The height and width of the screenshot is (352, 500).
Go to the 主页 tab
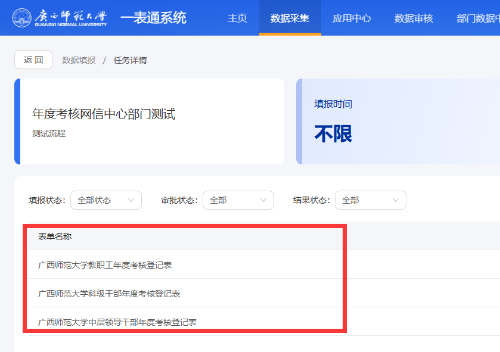(x=237, y=18)
